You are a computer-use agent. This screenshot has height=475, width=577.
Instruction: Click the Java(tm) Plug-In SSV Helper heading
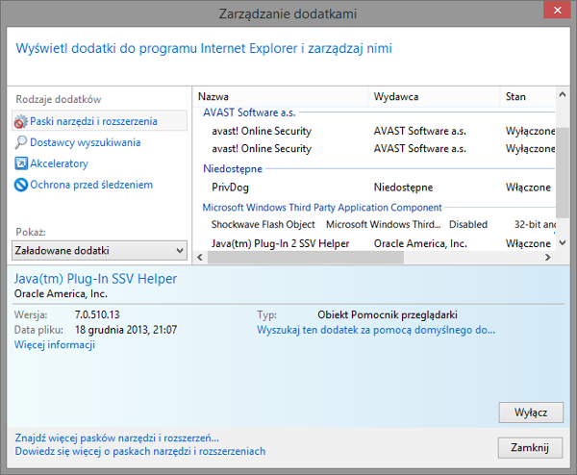95,279
